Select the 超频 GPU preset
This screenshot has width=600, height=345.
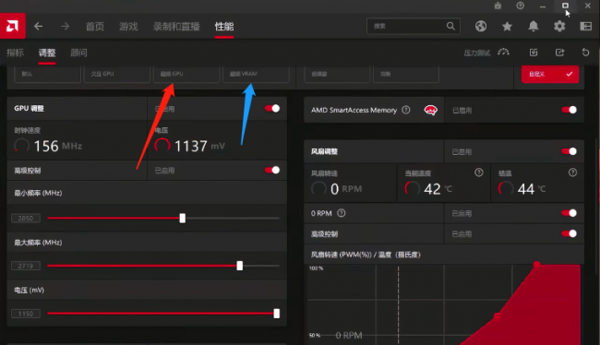pyautogui.click(x=186, y=74)
